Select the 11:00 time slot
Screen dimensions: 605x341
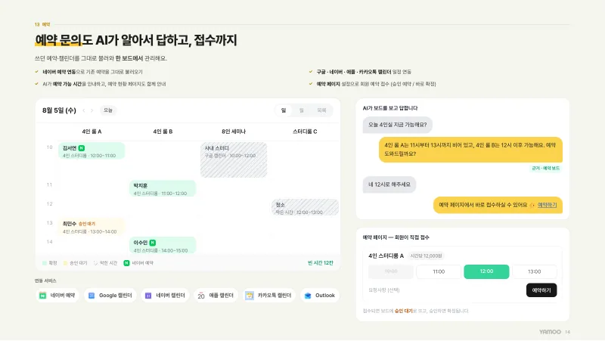pos(439,271)
